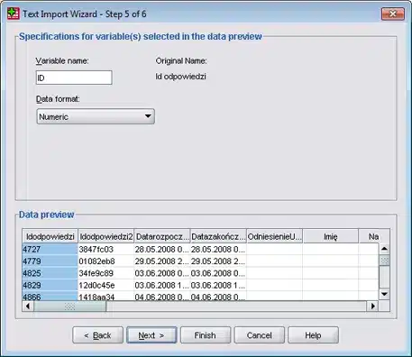
Task: Click the horizontal scroll right arrow
Action: coord(373,307)
